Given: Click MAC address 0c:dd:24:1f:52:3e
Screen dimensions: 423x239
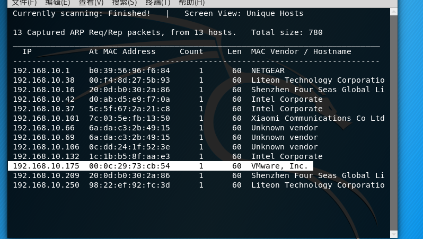Looking at the screenshot, I should point(129,147).
